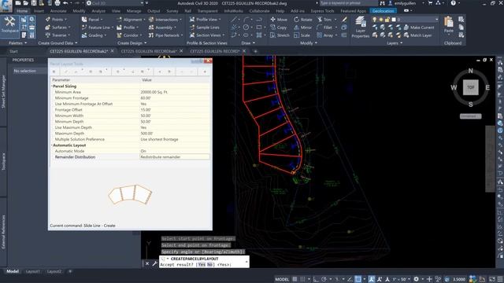The image size is (504, 283).
Task: Switch to the Start drawing tab
Action: (x=13, y=51)
